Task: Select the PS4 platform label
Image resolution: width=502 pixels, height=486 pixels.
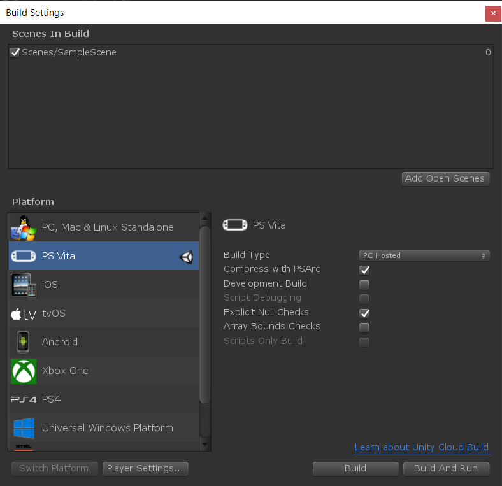Action: 51,399
